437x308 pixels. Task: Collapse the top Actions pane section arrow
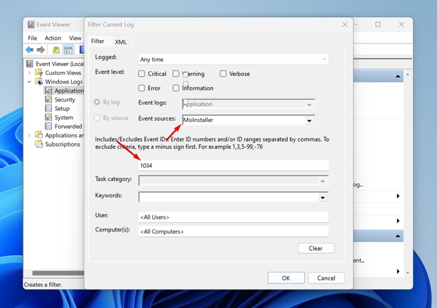pyautogui.click(x=398, y=76)
